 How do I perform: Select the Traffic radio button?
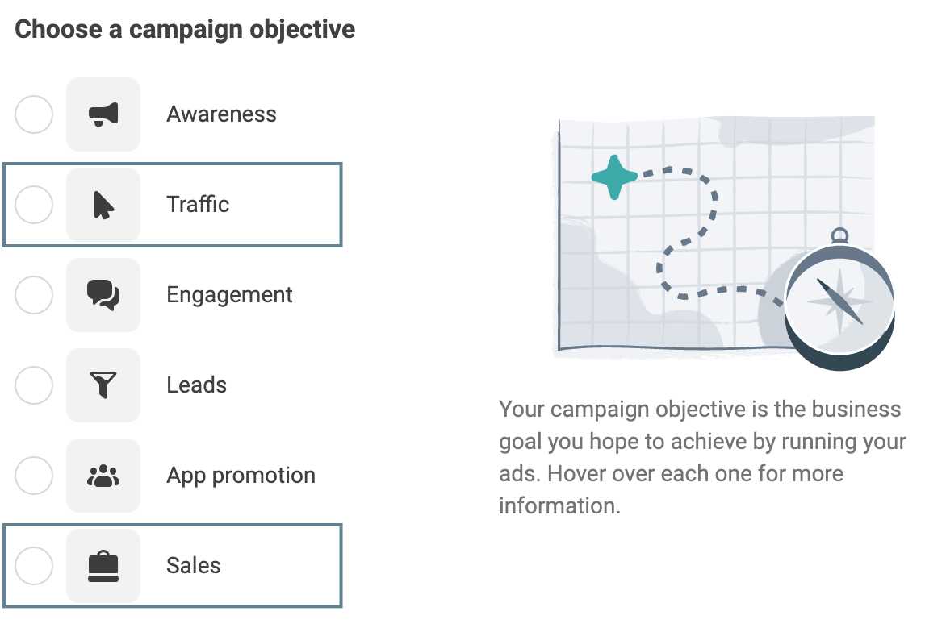point(33,204)
